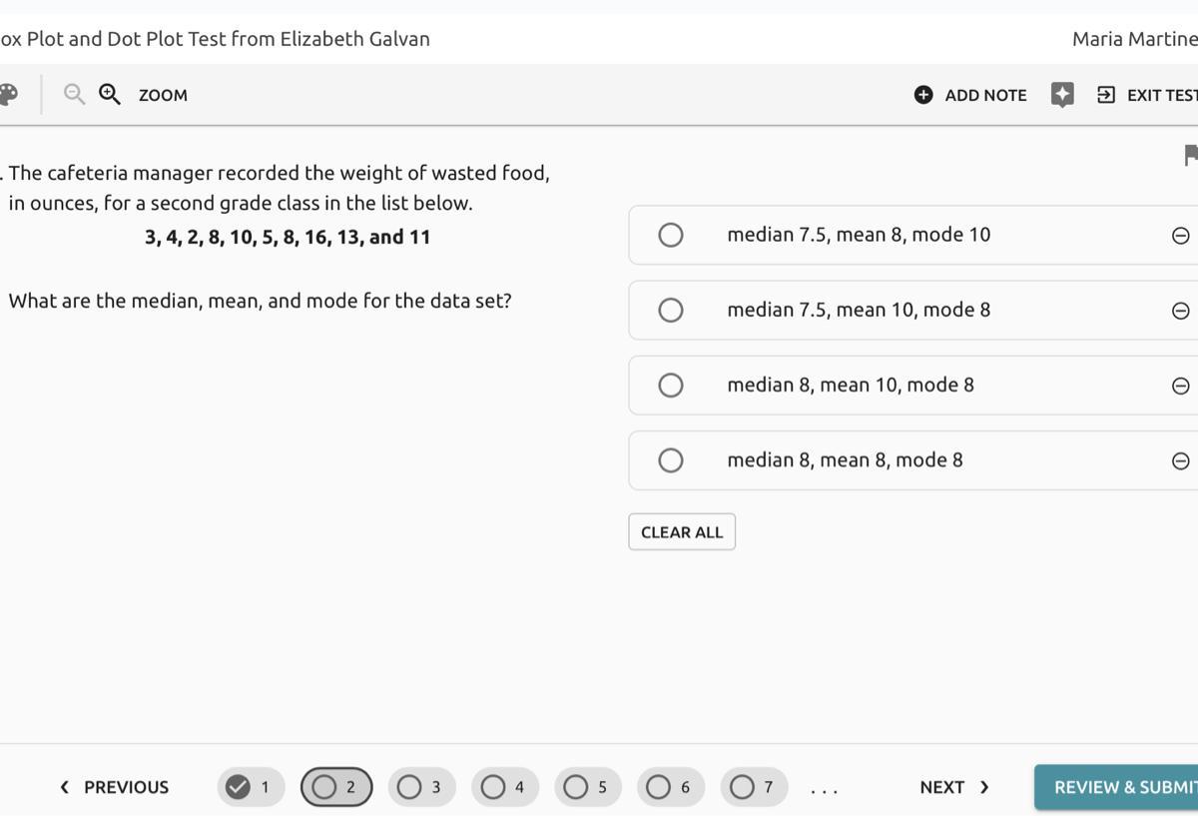This screenshot has width=1198, height=816.
Task: Select answer 'median 7.5, mean 8, mode 10'
Action: (x=671, y=235)
